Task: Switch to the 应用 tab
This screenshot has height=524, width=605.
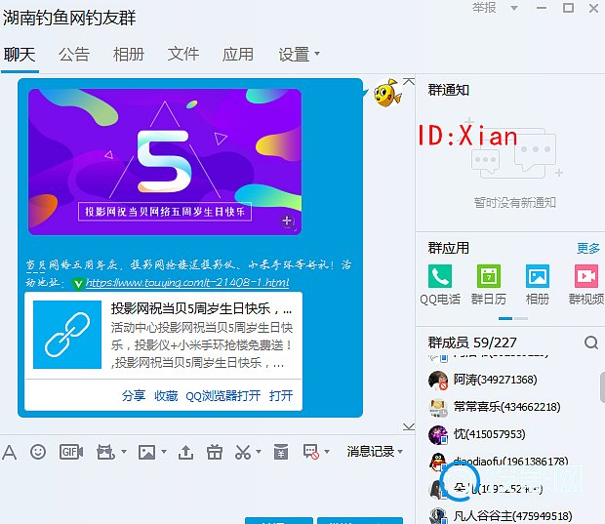Action: 238,54
